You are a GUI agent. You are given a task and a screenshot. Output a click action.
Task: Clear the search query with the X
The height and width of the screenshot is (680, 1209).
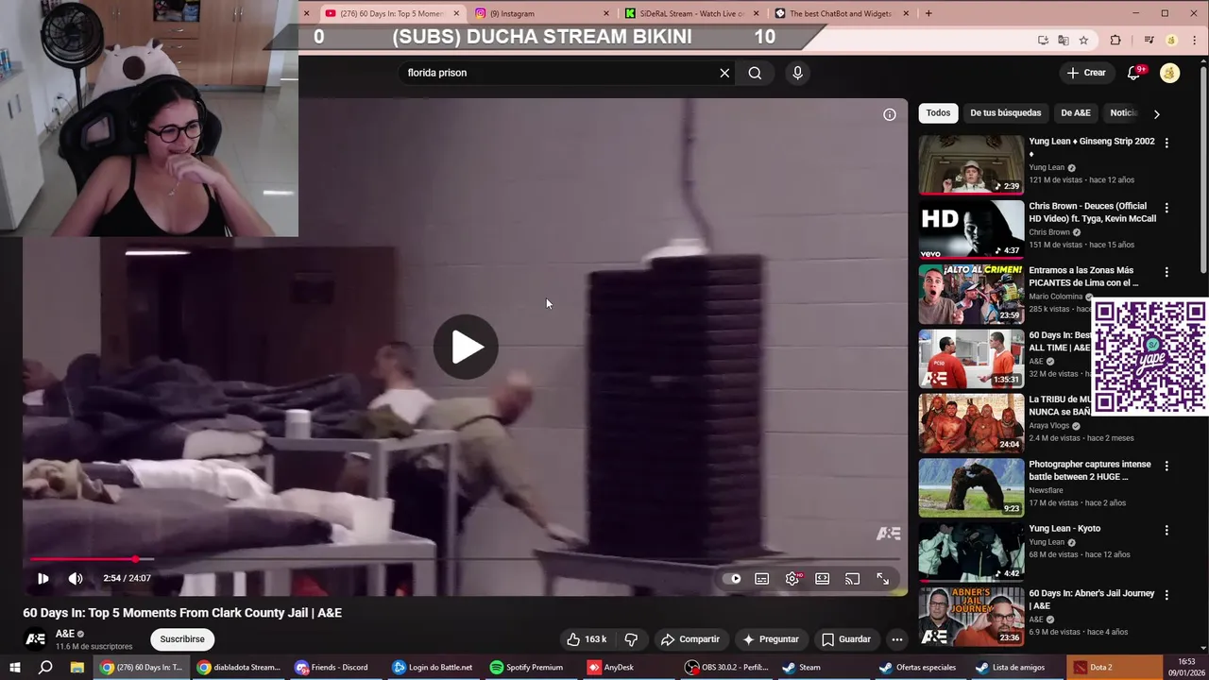pos(724,73)
